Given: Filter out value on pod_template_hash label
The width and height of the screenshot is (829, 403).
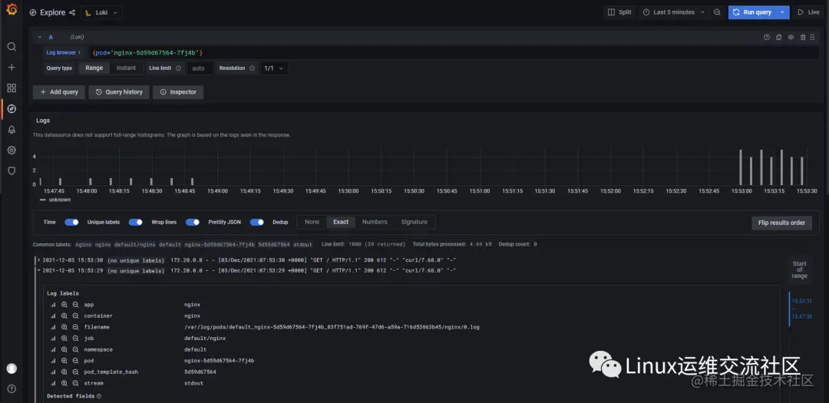Looking at the screenshot, I should [75, 372].
